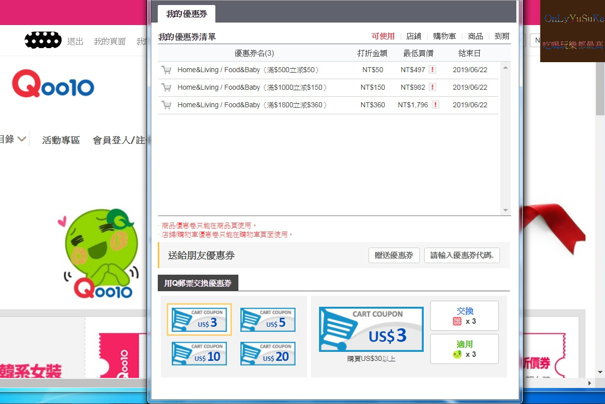
Task: Open the 用Q郵票交換優惠券 section tab
Action: pyautogui.click(x=198, y=283)
